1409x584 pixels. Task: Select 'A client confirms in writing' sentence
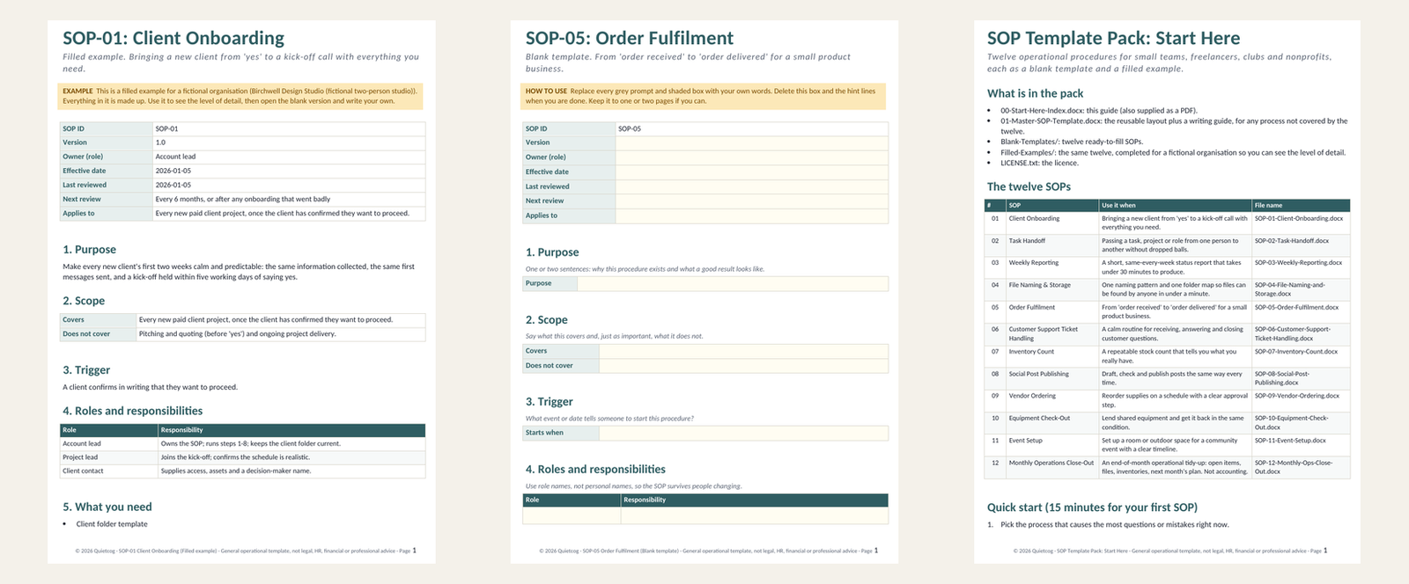pos(151,387)
